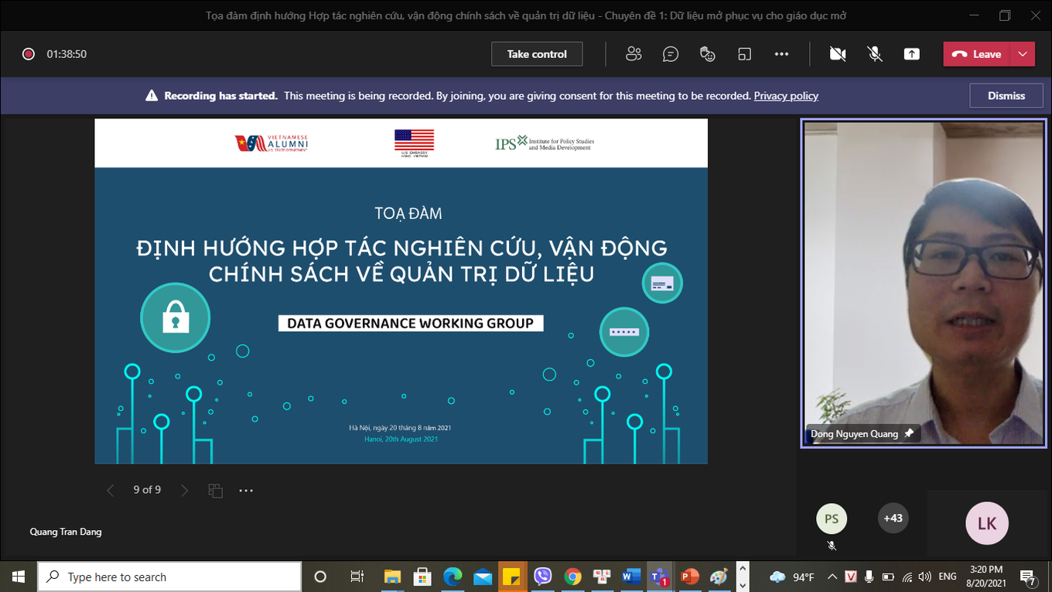
Task: Open PowerPoint from the taskbar
Action: 688,577
